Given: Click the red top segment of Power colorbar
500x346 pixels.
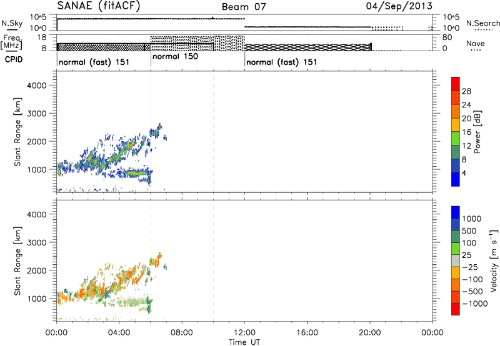Looking at the screenshot, I should click(x=456, y=84).
